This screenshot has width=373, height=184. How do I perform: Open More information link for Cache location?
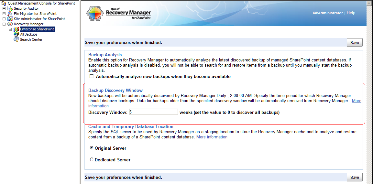pyautogui.click(x=212, y=137)
